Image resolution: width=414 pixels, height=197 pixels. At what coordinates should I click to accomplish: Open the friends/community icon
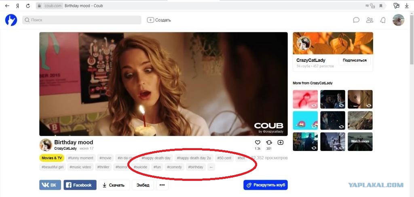click(370, 20)
